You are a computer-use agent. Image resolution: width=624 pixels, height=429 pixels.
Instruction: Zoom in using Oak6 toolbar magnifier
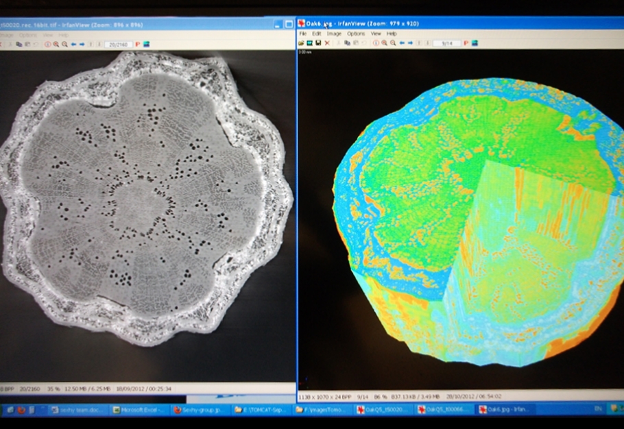(384, 43)
